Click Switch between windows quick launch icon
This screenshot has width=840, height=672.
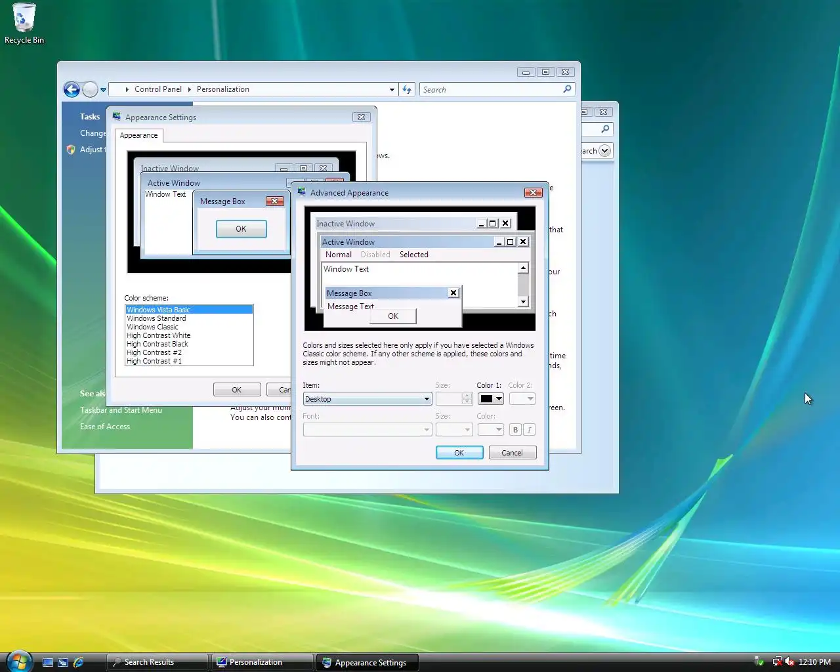point(63,662)
